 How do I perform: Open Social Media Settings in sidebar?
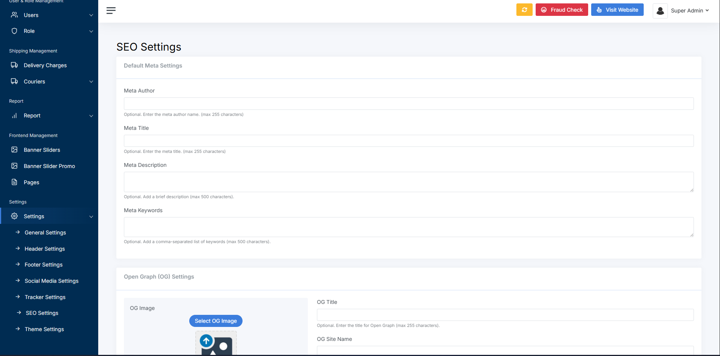[x=51, y=281]
